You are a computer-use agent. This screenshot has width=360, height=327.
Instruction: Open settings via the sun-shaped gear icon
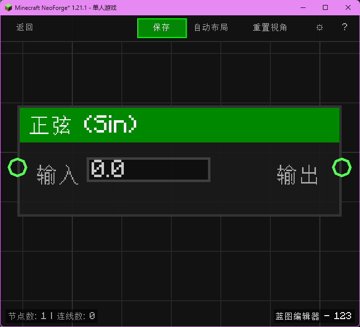(319, 28)
